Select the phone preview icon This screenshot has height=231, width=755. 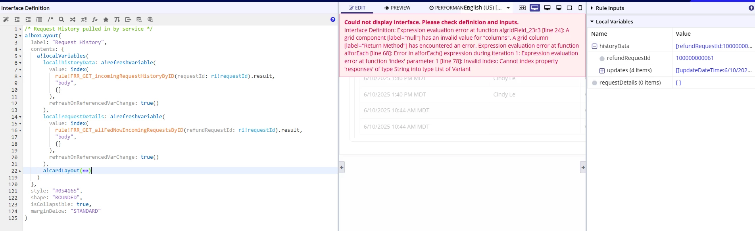click(580, 8)
